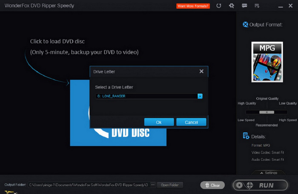The image size is (298, 194).
Task: Click the 'Select a Drive Letter' label
Action: 114,87
